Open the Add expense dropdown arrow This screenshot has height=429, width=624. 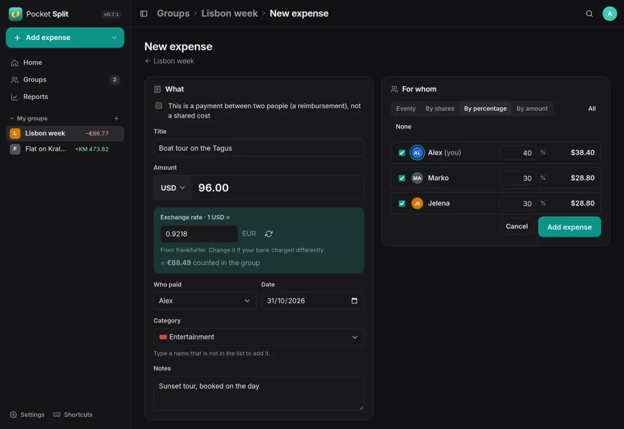(114, 38)
